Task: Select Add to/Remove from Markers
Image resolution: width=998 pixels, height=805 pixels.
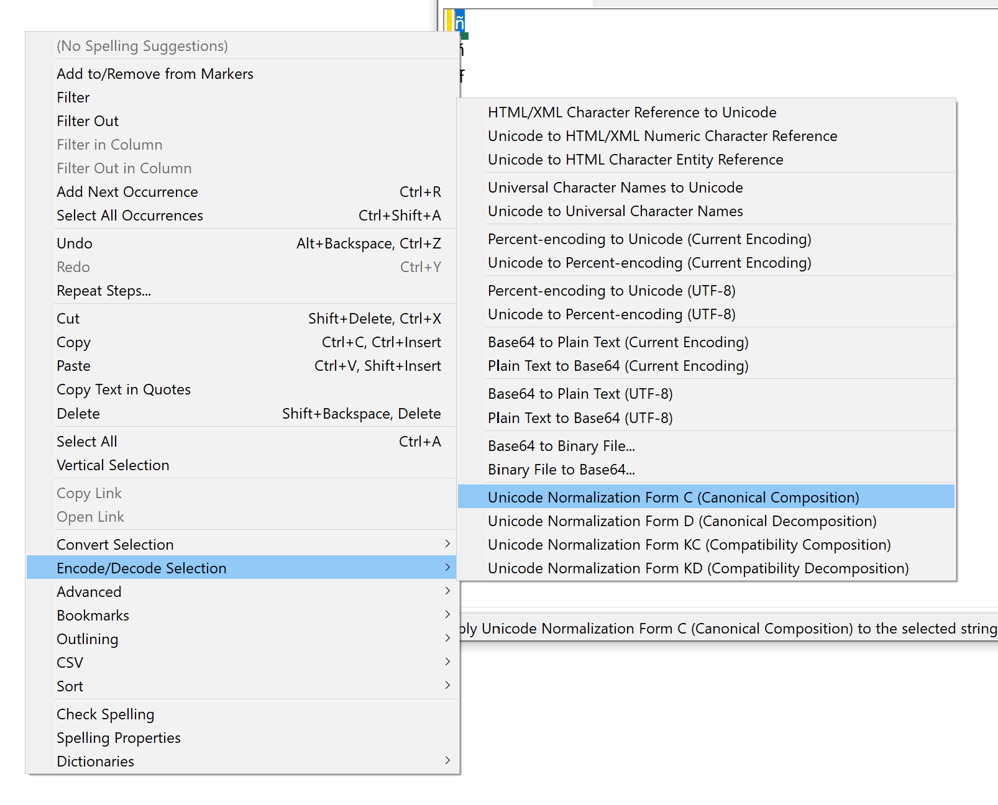Action: [242, 74]
